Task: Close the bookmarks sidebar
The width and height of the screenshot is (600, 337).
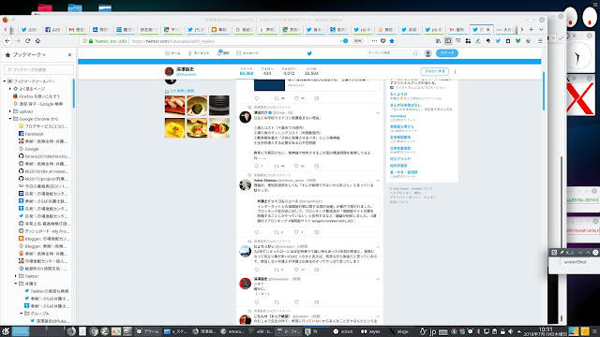Action: (69, 54)
